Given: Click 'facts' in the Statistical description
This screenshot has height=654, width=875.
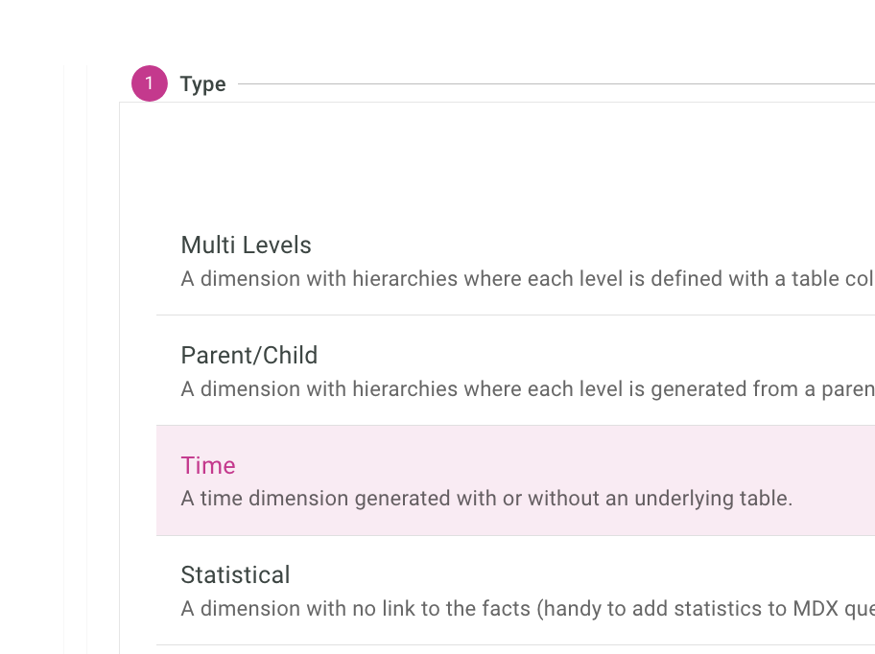Looking at the screenshot, I should tap(506, 608).
